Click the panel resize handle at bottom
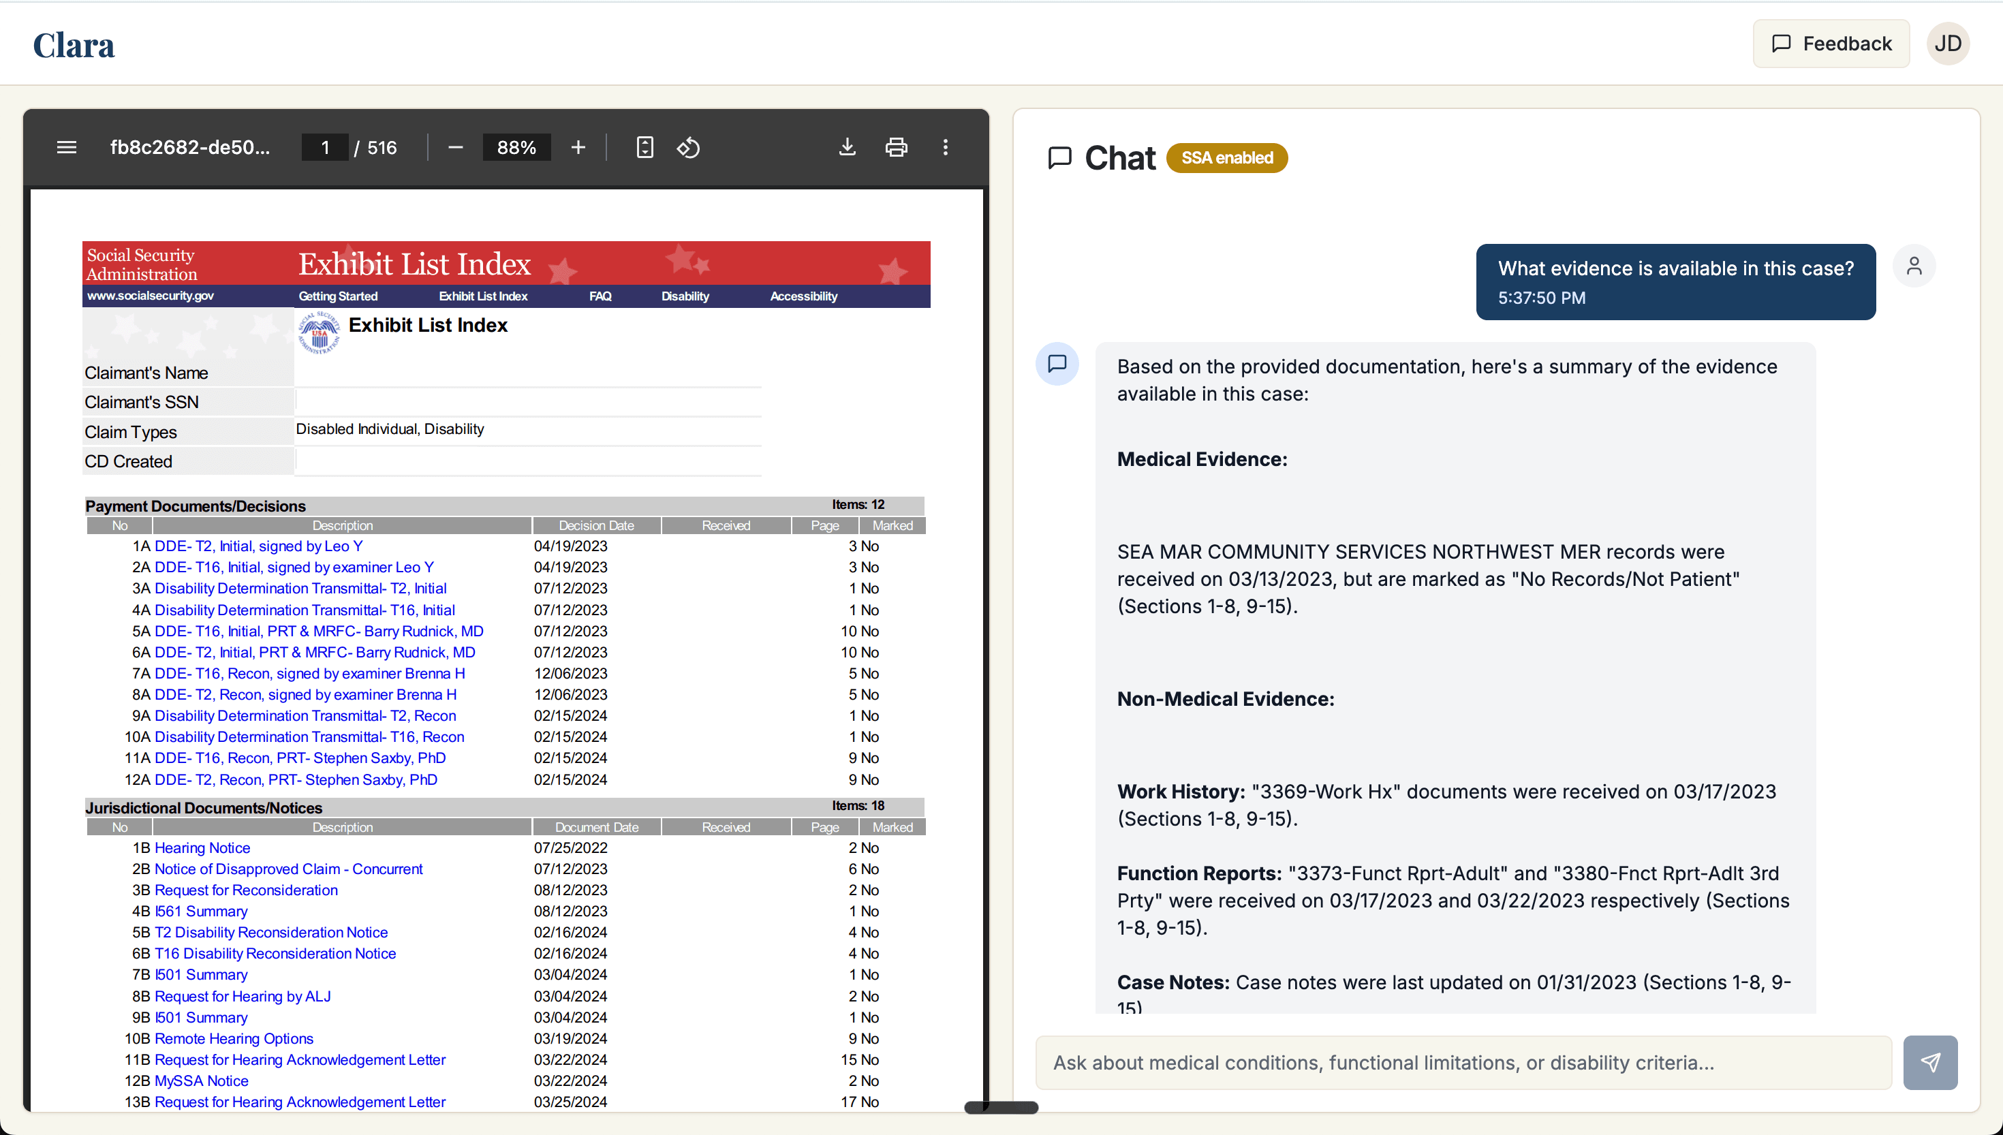This screenshot has height=1135, width=2003. tap(1001, 1107)
